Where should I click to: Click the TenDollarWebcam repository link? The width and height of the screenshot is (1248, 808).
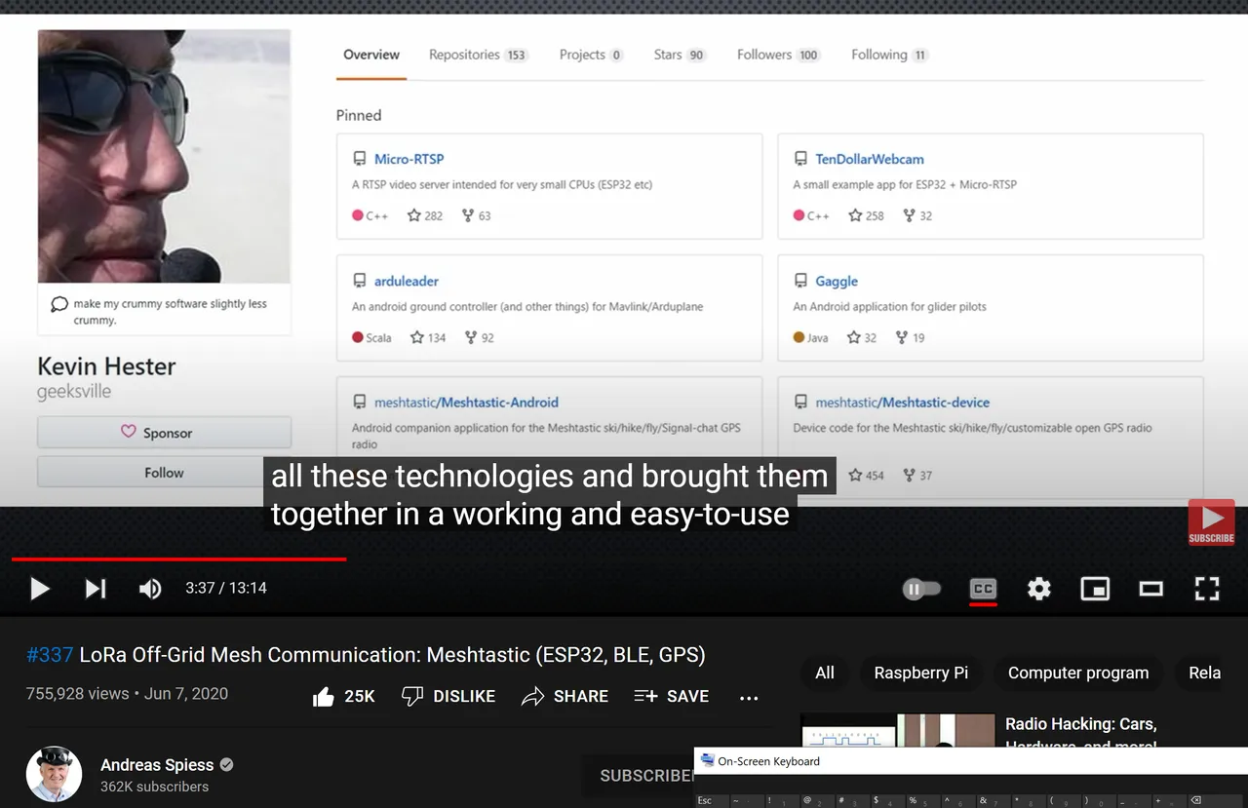tap(870, 159)
